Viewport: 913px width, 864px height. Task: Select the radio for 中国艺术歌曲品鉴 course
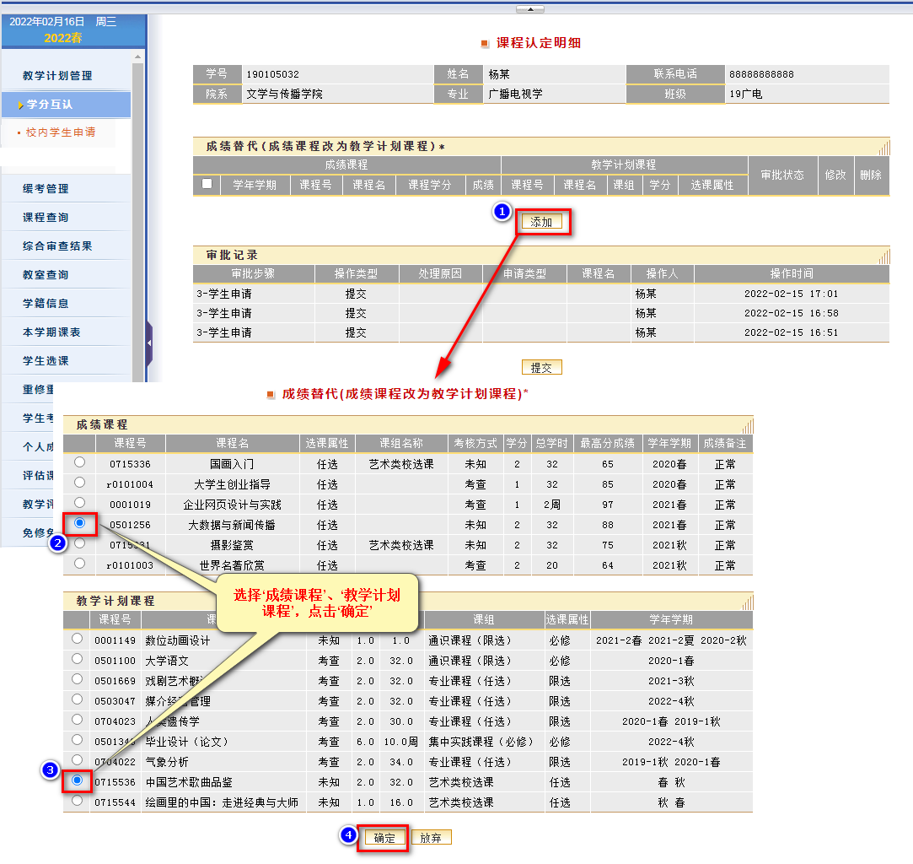click(x=78, y=780)
